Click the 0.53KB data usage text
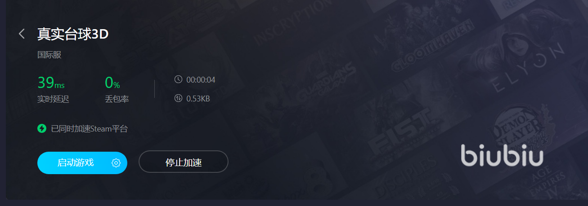This screenshot has height=206, width=588. tap(198, 98)
